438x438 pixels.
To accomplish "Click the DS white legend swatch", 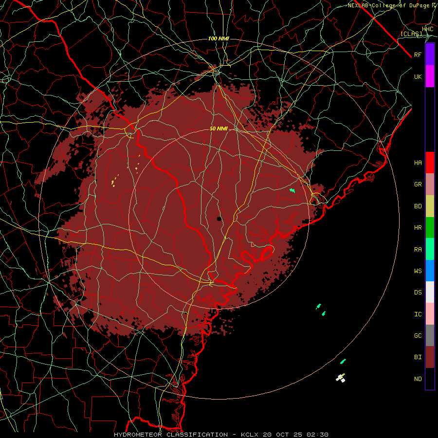I will [430, 292].
